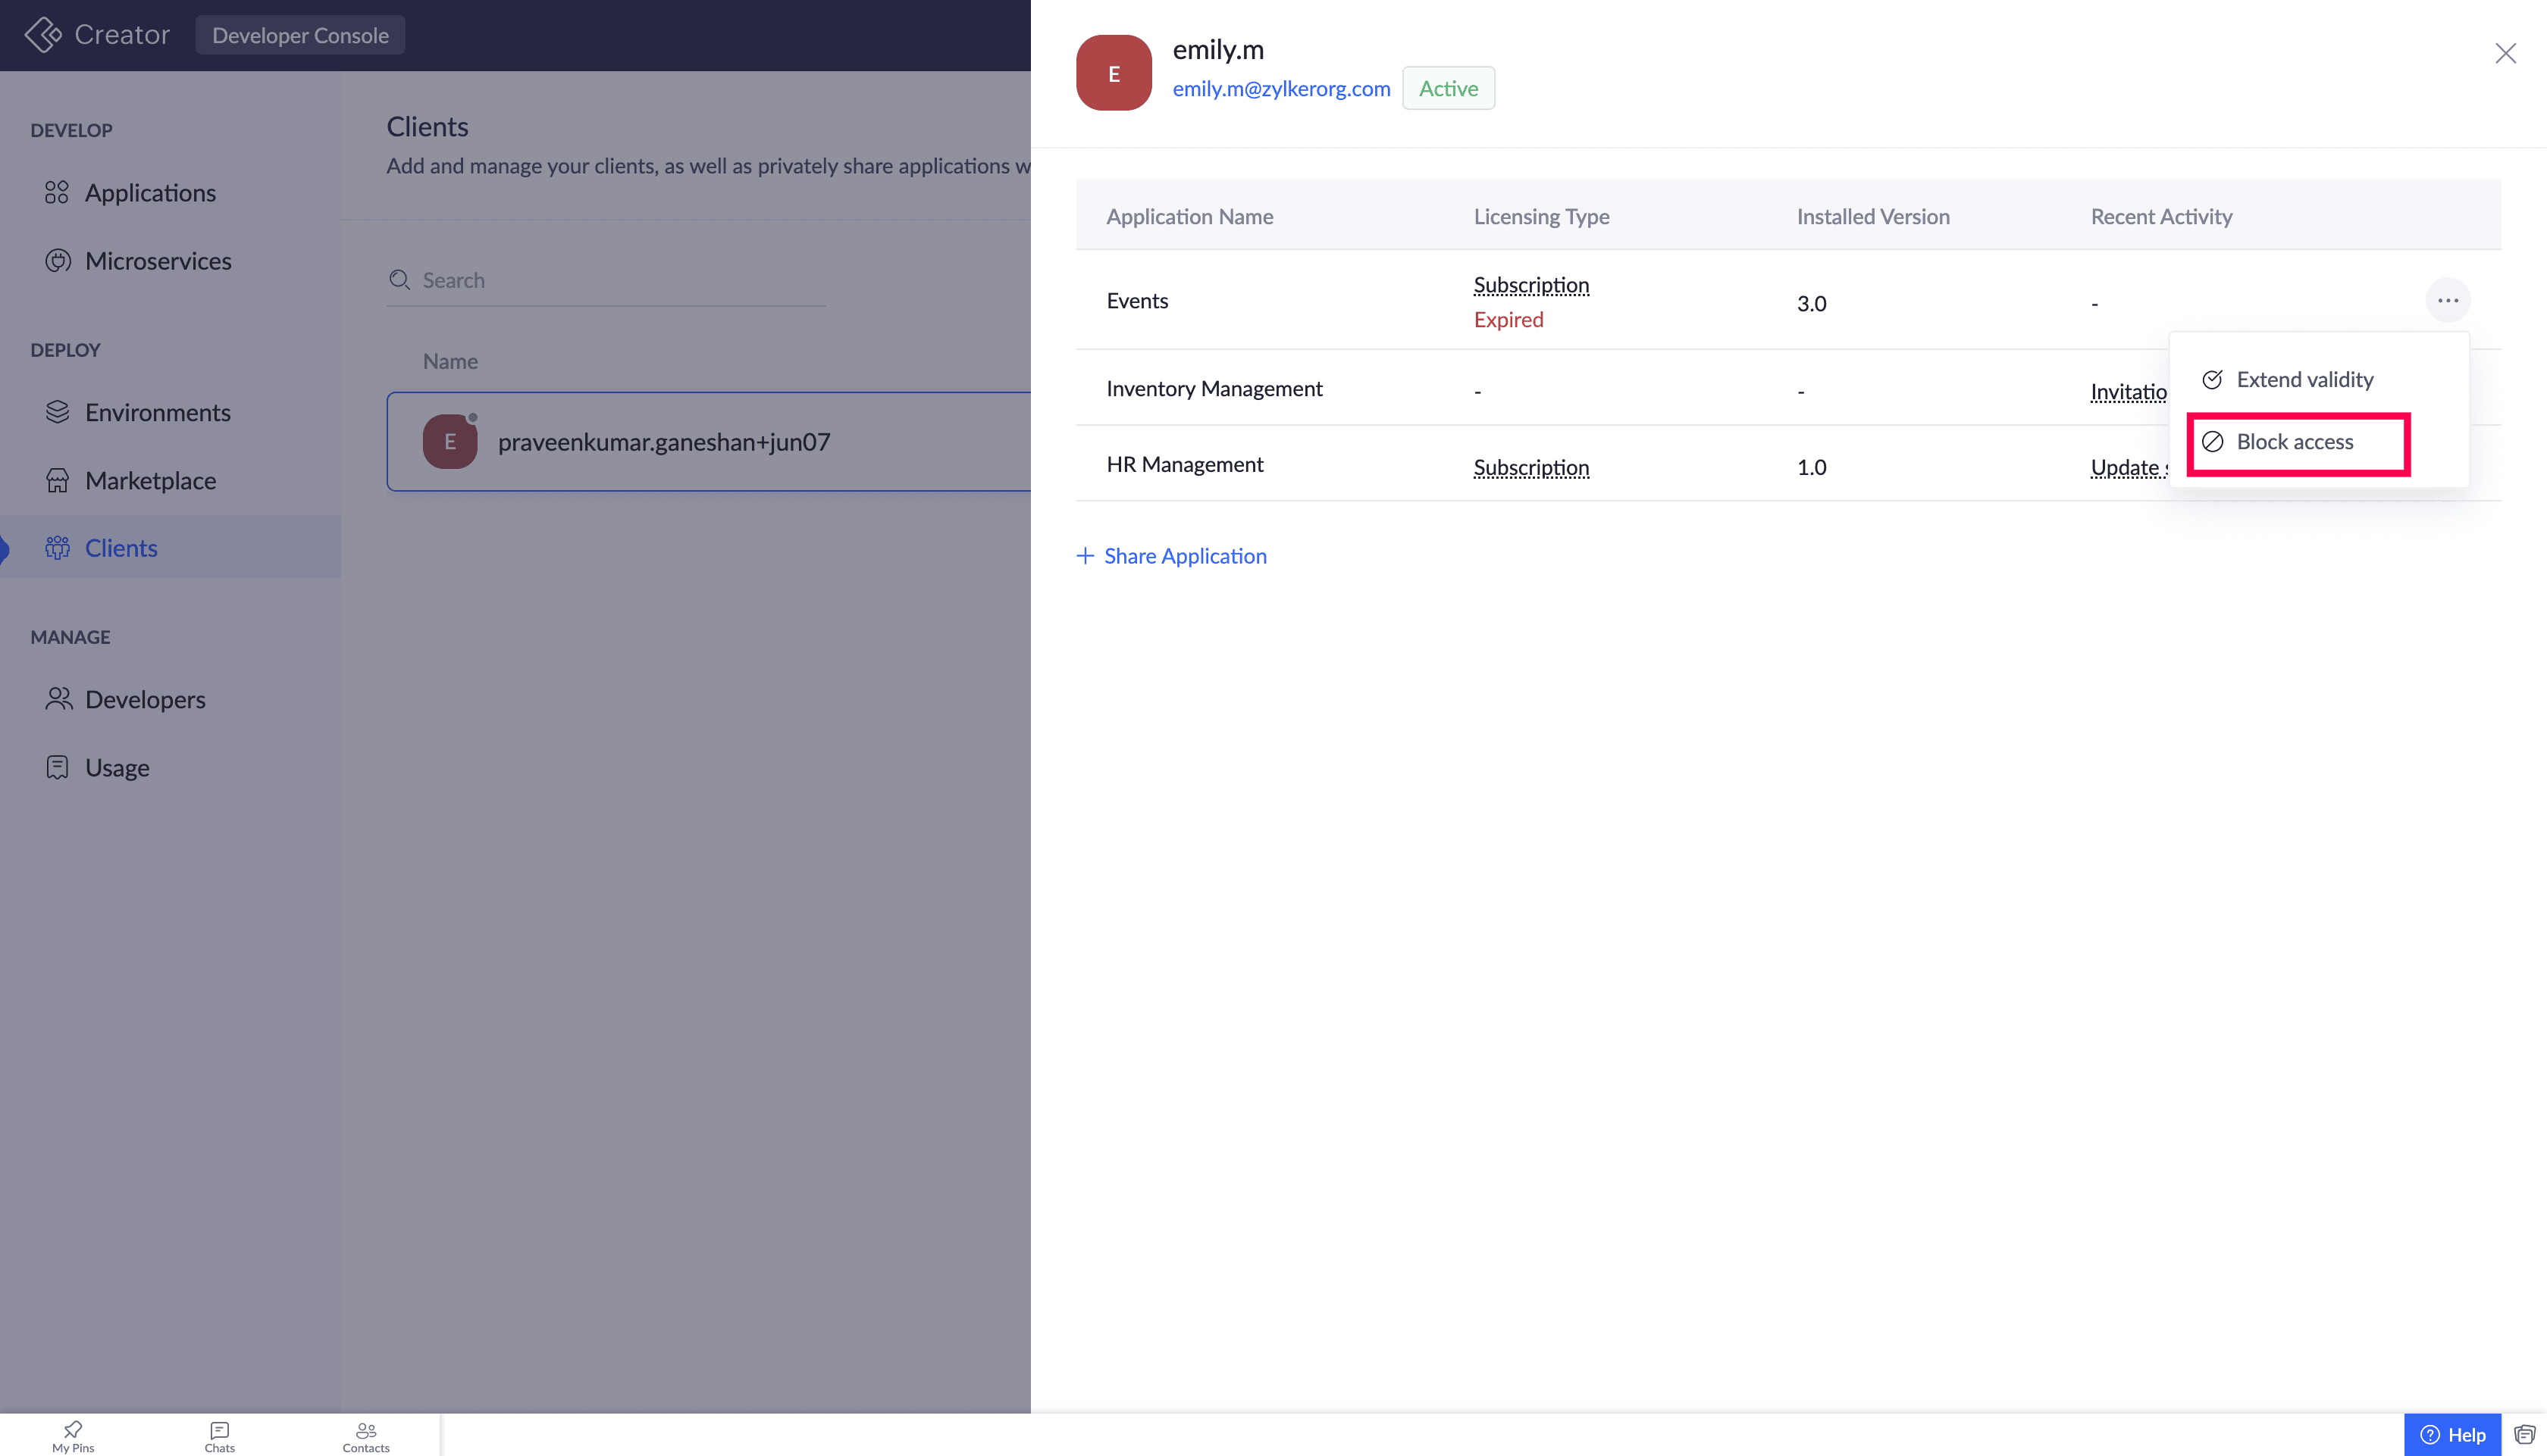Click the Creator logo icon
Screen dimensions: 2547x1456
click(x=42, y=35)
